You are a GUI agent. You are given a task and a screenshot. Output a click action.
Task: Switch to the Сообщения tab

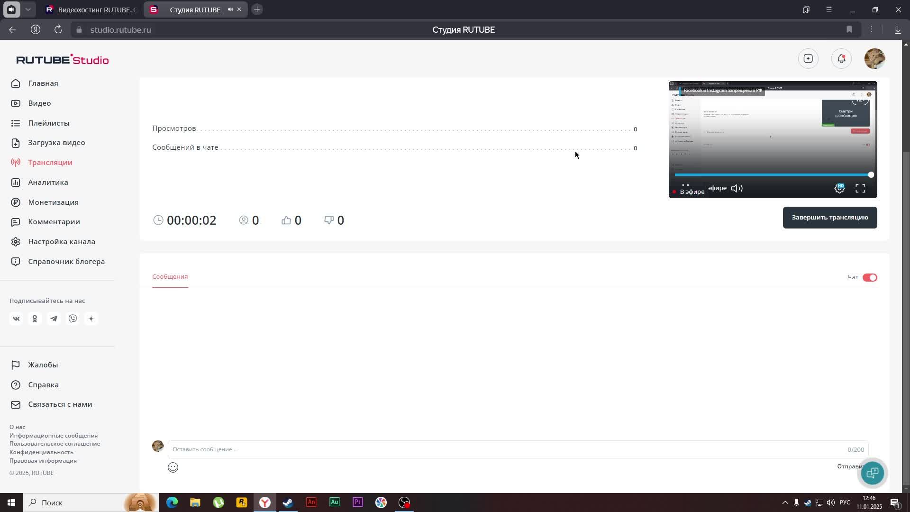[x=170, y=277]
